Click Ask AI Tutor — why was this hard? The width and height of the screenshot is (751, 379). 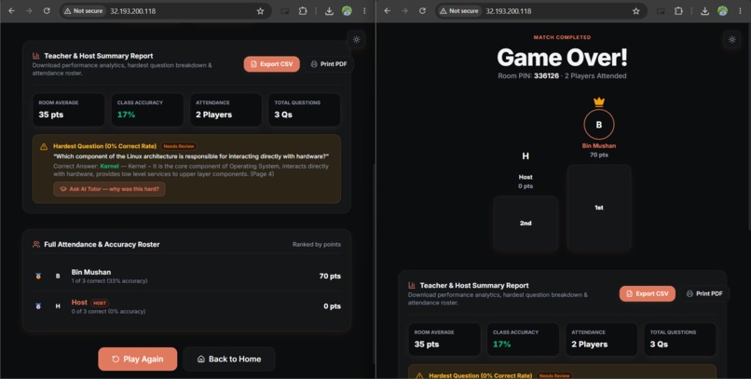(x=109, y=189)
